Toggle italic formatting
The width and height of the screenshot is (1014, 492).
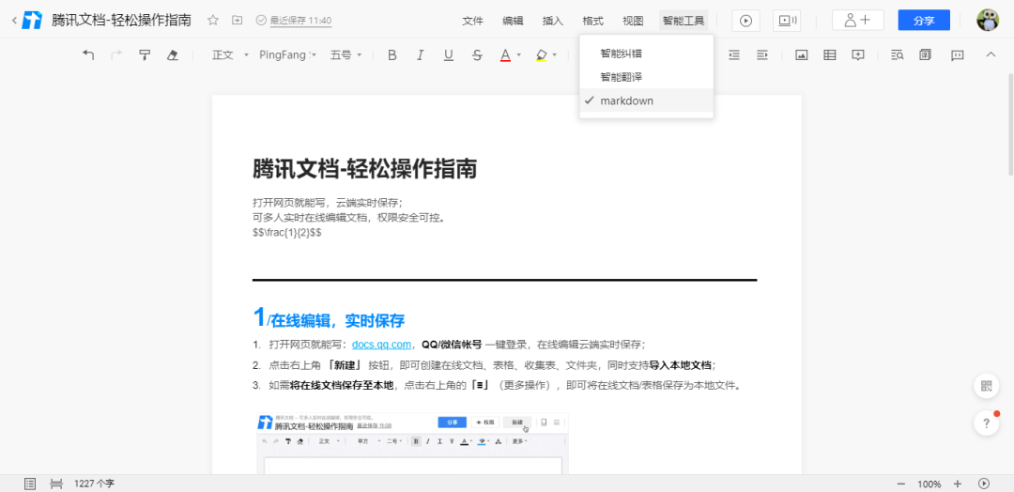click(420, 55)
